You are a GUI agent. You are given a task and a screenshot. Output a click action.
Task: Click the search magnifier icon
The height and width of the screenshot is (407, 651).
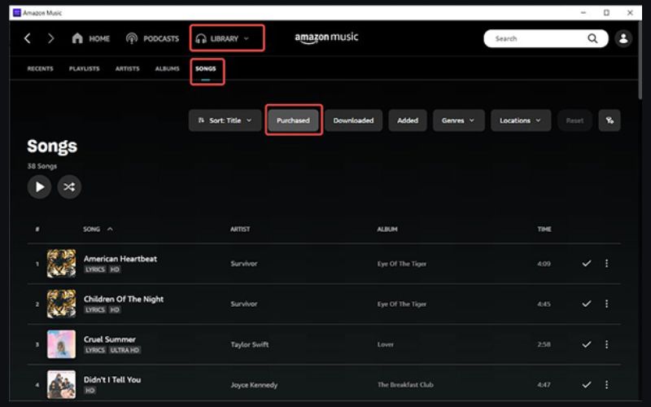pyautogui.click(x=592, y=38)
